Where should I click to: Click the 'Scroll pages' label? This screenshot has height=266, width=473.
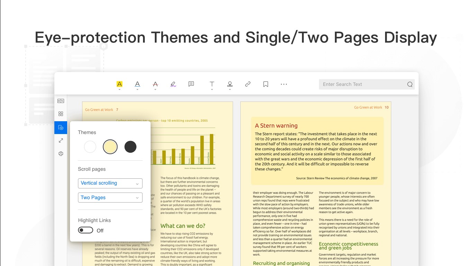tap(92, 169)
